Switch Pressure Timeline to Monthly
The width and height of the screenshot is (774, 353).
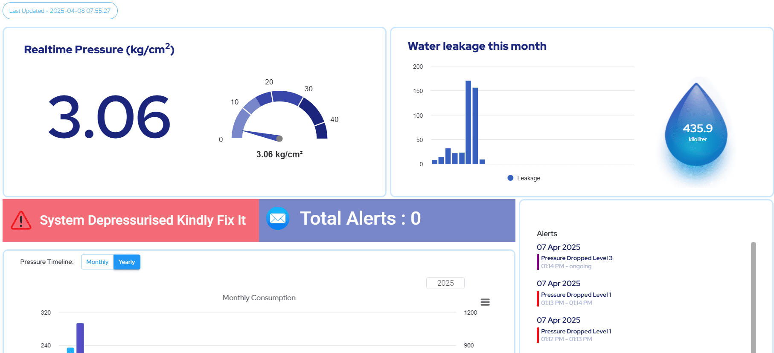point(97,262)
